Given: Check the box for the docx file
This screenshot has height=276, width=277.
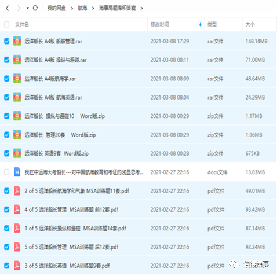Looking at the screenshot, I should pos(6,172).
